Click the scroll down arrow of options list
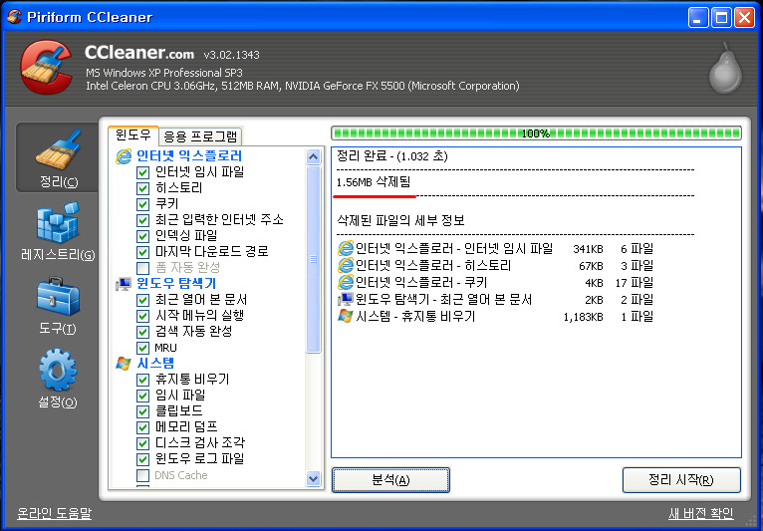 click(313, 478)
